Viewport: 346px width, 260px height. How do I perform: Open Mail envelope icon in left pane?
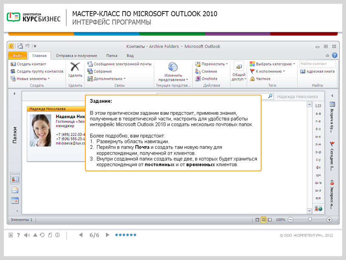click(15, 190)
